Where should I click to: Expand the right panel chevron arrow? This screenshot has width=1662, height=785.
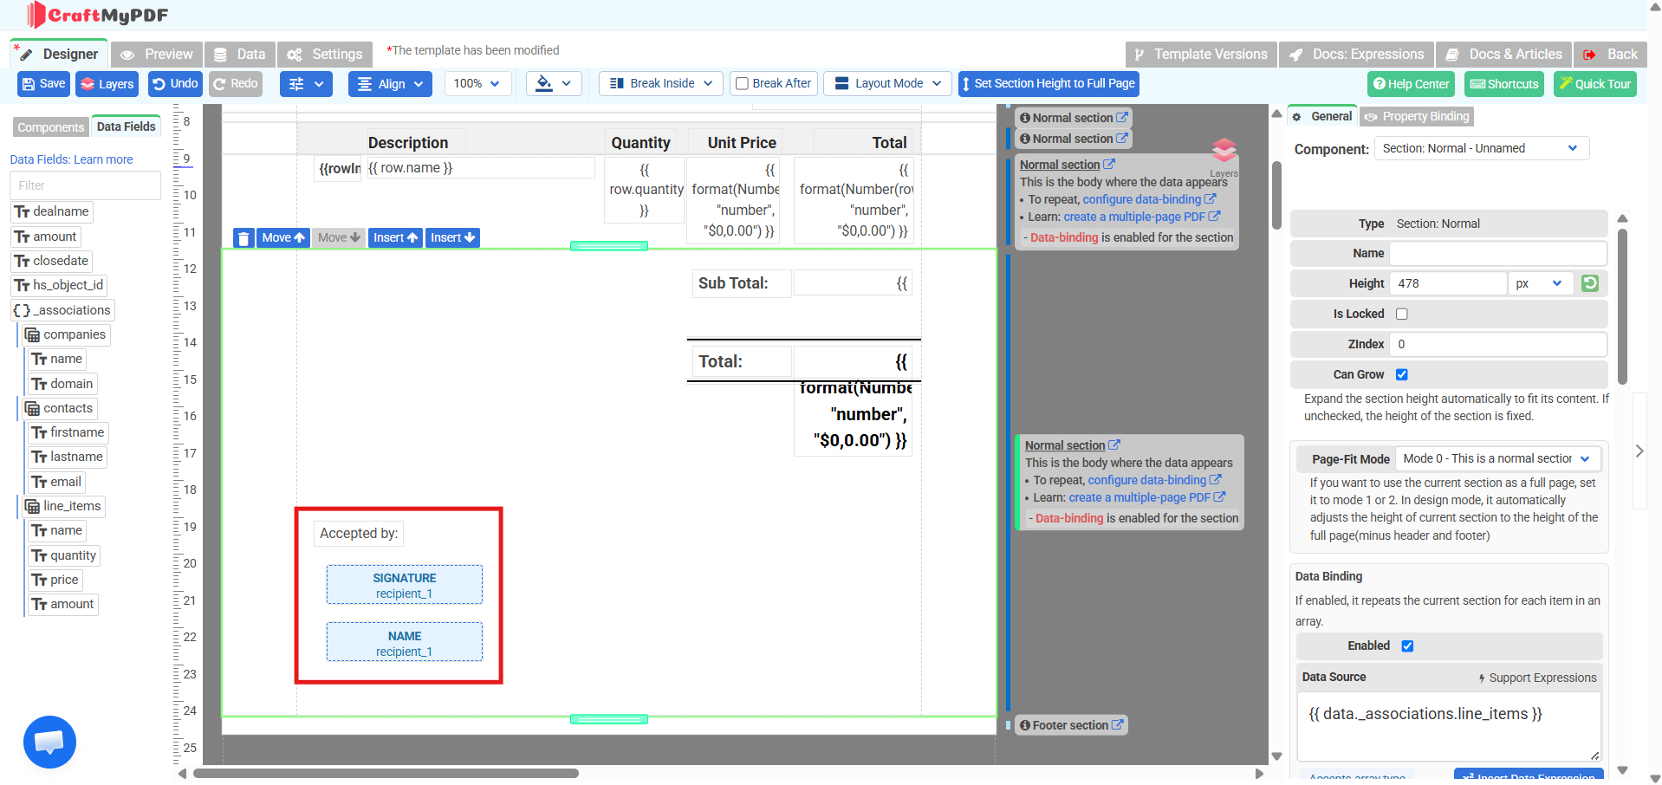click(x=1639, y=451)
